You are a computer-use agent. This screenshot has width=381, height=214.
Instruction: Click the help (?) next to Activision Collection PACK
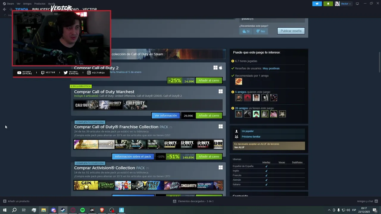(147, 168)
